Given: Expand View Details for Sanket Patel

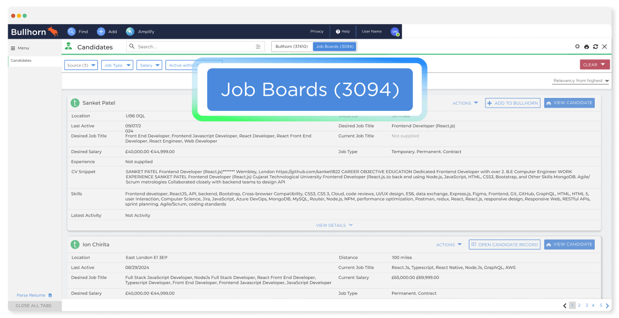Looking at the screenshot, I should coord(334,225).
